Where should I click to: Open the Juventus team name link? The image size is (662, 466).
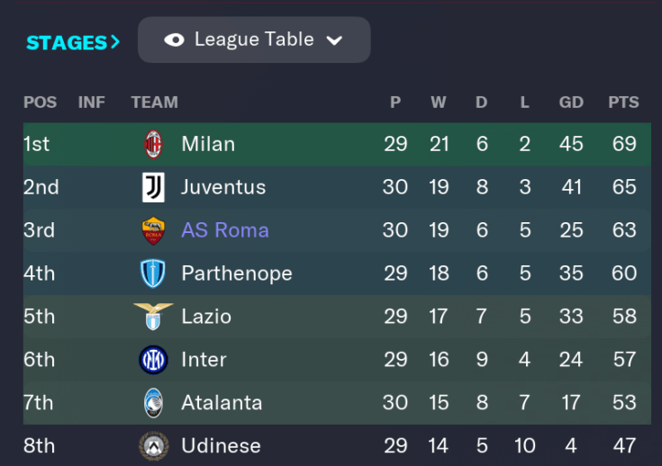(x=223, y=187)
